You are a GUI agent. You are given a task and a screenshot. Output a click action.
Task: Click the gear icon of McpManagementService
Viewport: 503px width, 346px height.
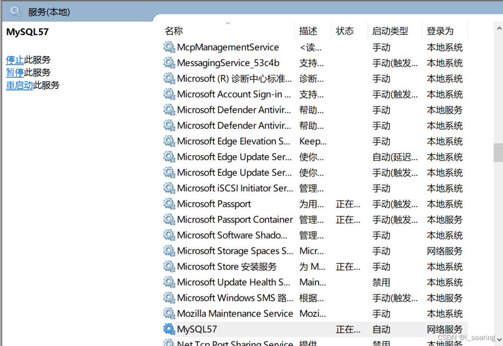tap(169, 47)
